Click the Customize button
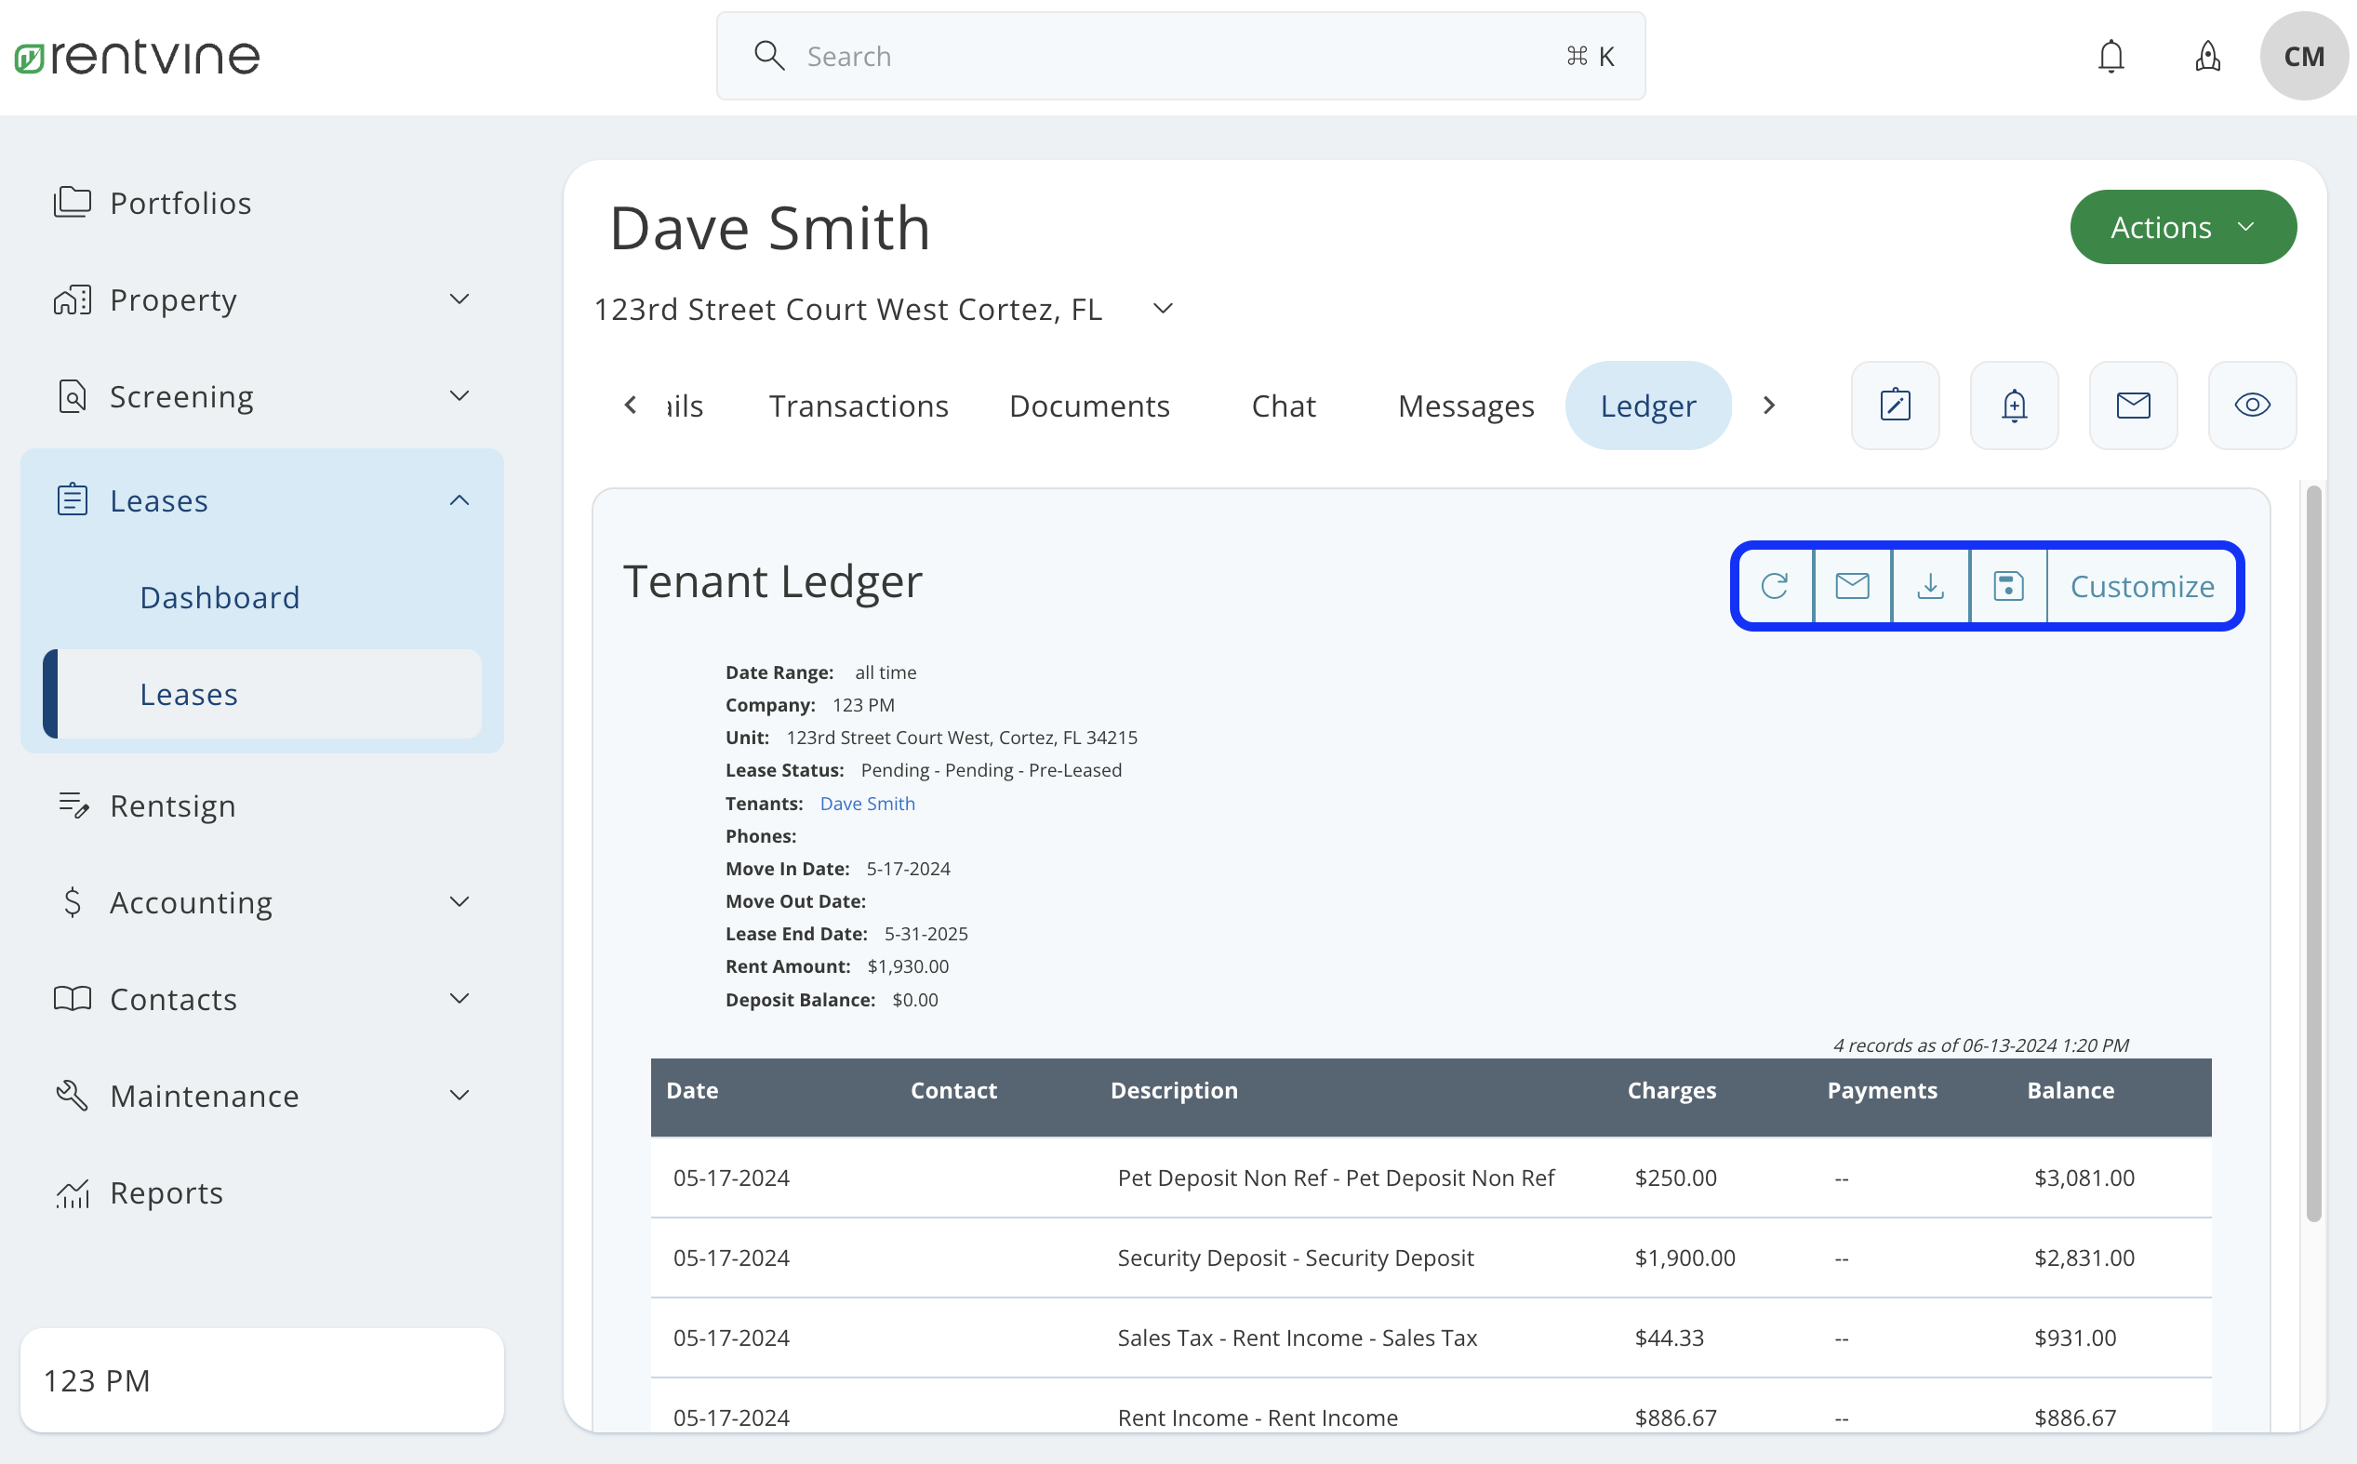This screenshot has height=1464, width=2357. click(x=2142, y=586)
